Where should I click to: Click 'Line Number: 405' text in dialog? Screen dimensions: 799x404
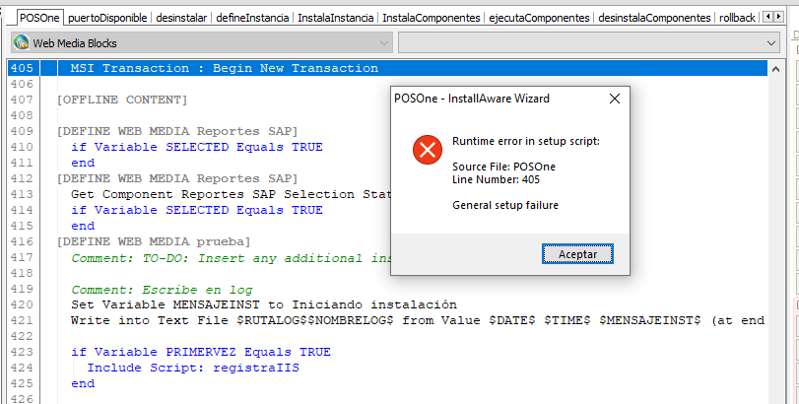pos(496,180)
